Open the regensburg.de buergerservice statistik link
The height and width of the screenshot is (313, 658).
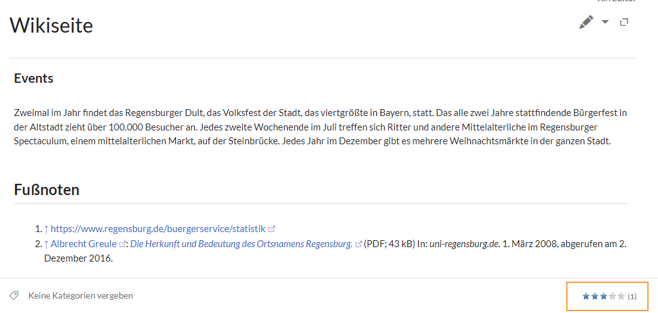coord(158,229)
